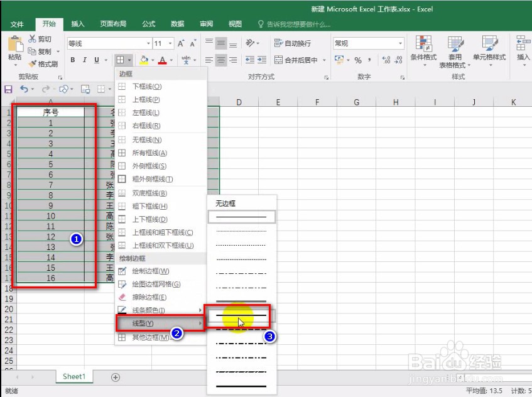Expand the Line Color (线条颜色) submenu
Viewport: 532px width, 397px height.
coord(149,310)
